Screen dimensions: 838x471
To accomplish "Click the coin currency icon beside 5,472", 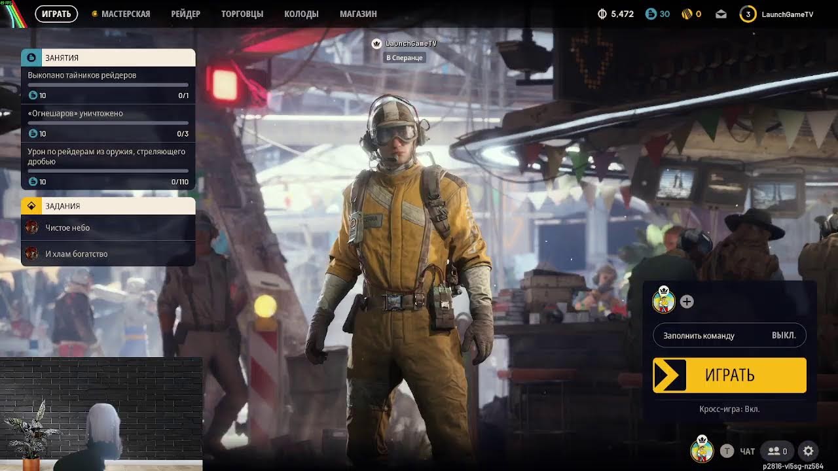I will [603, 14].
